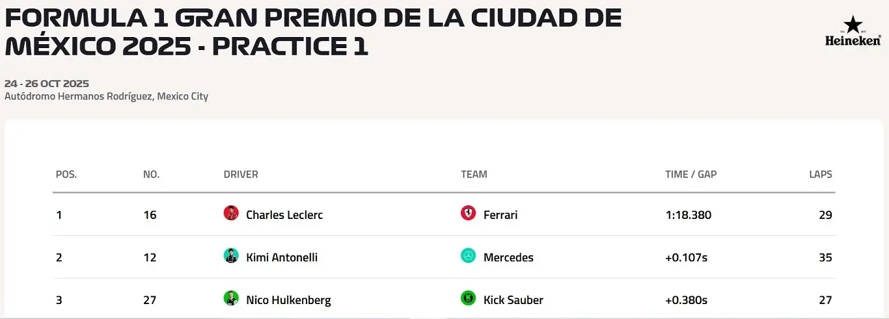
Task: Click the Practice 1 page heading
Action: 312,32
